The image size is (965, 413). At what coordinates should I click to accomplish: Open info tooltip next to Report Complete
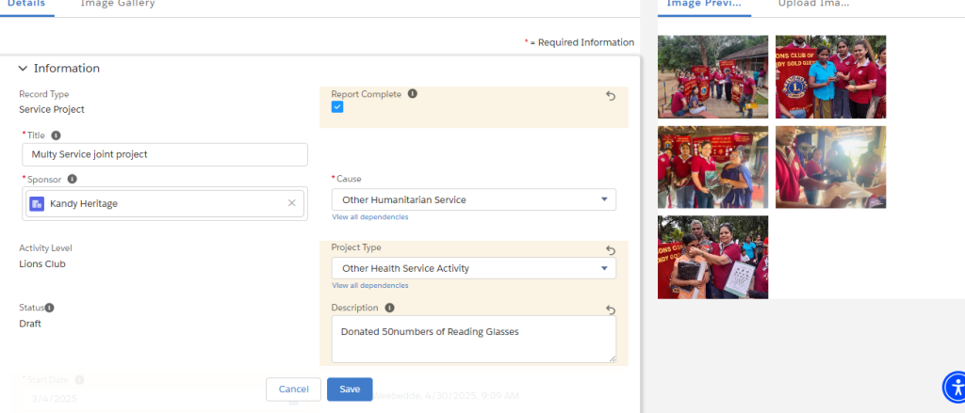click(x=413, y=94)
